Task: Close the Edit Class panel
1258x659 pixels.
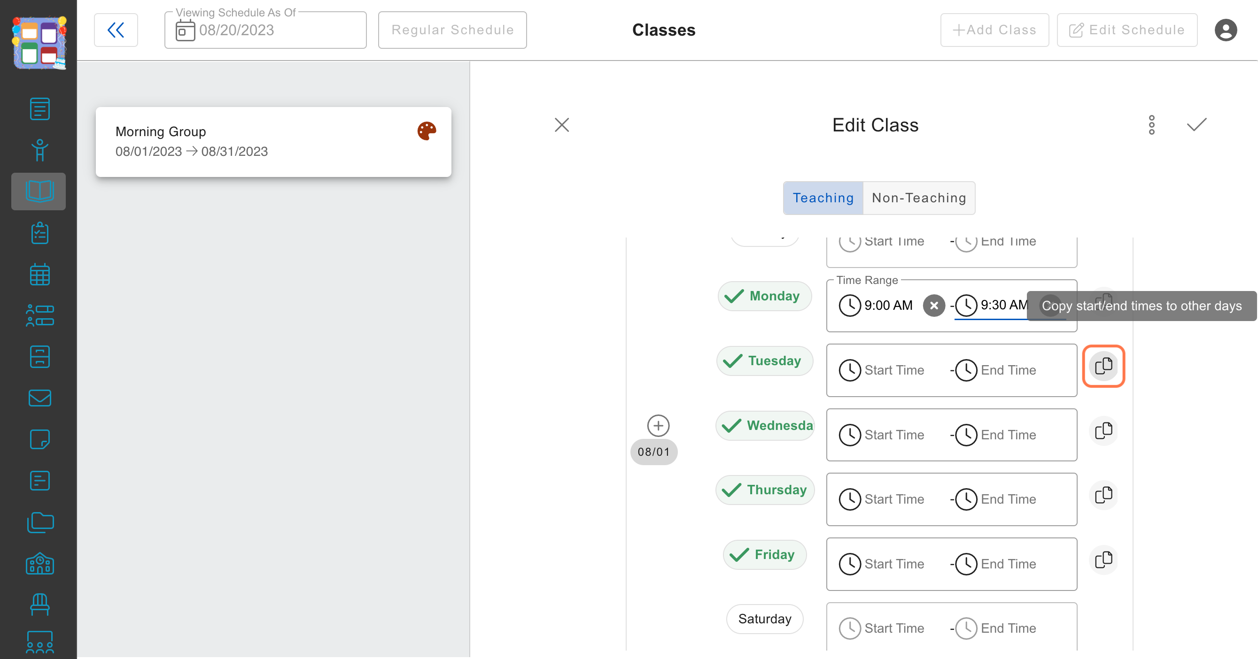Action: (x=562, y=125)
